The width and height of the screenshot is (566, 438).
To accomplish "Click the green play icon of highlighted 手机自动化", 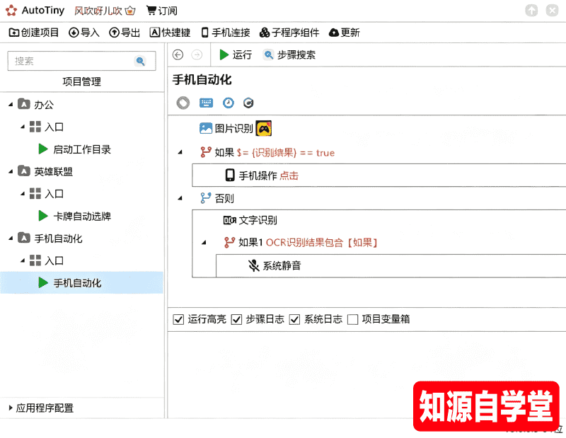I will tap(43, 282).
